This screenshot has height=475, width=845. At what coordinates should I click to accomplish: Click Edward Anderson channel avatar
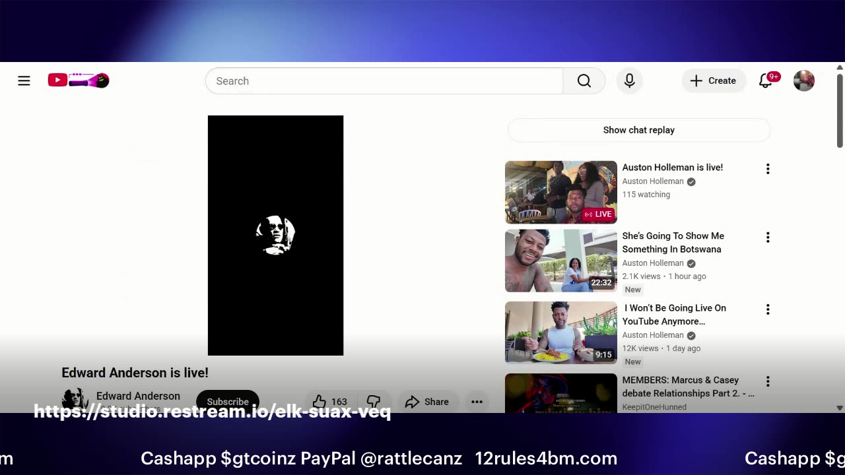click(75, 400)
